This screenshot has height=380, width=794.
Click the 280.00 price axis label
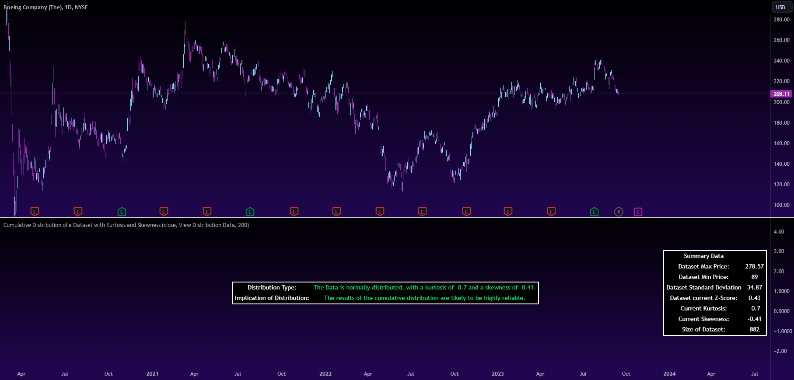[x=781, y=19]
